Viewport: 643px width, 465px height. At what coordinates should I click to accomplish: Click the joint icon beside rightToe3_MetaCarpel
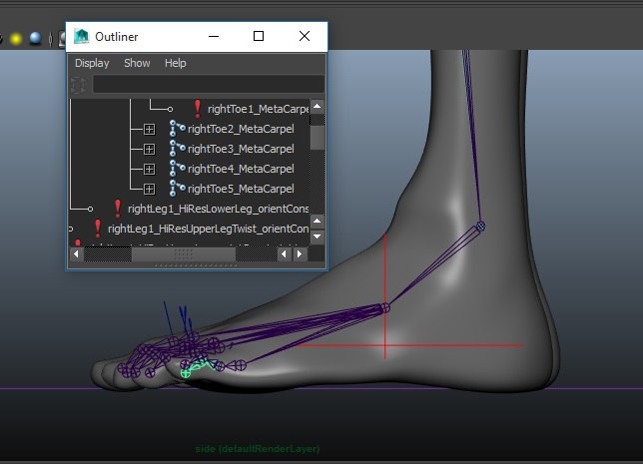177,149
